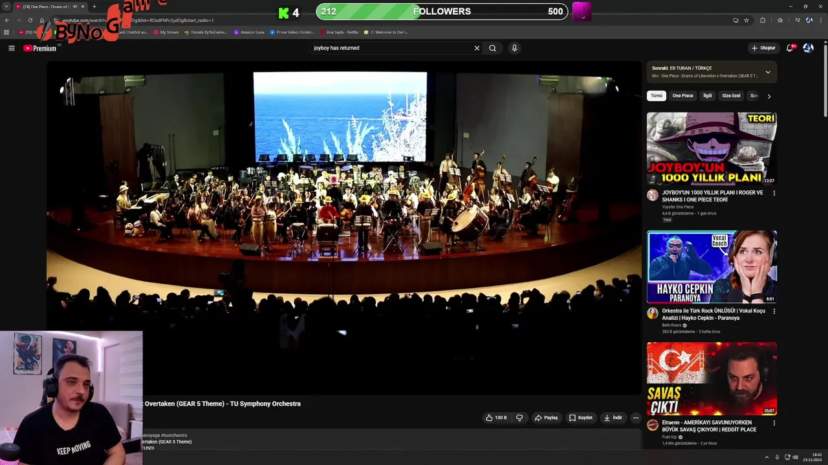The height and width of the screenshot is (465, 828).
Task: Close the One Piece YouTube tab
Action: (x=83, y=6)
